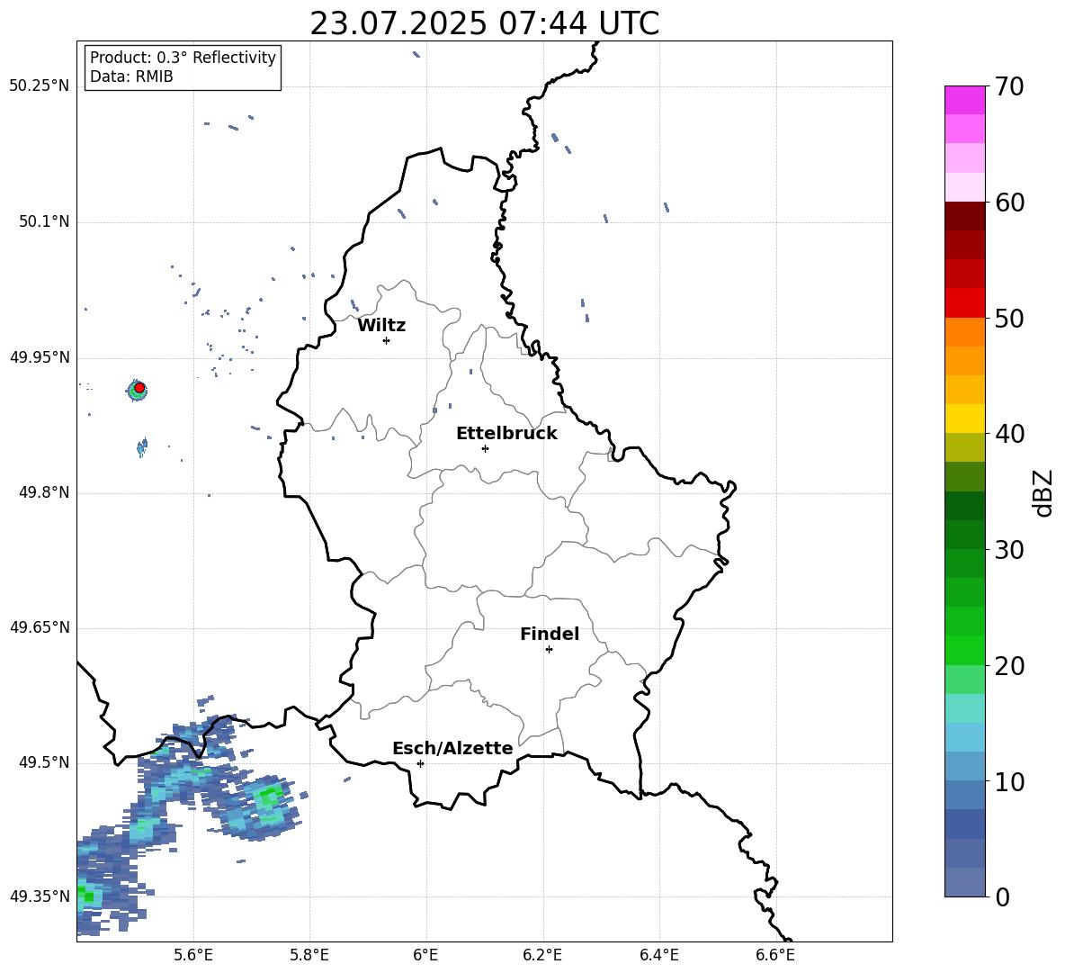Click the dBZ colorbar axis label
1065x973 pixels.
click(x=1043, y=492)
